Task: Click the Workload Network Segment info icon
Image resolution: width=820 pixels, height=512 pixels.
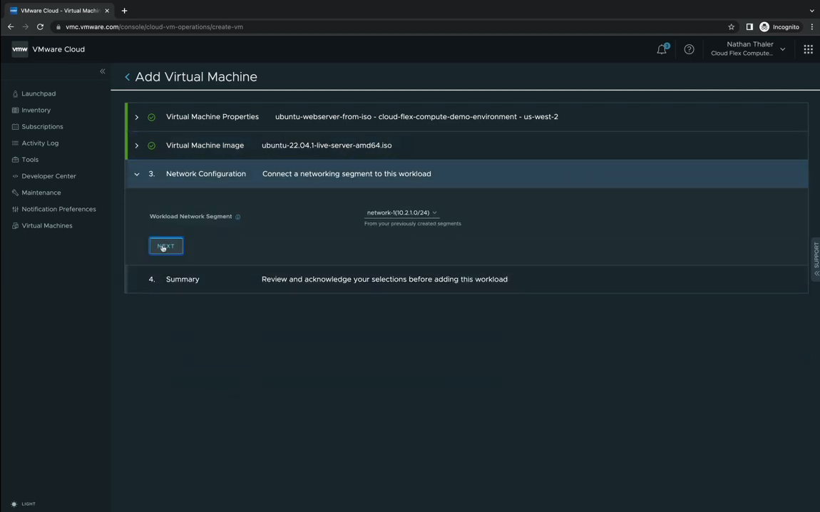Action: 238,217
